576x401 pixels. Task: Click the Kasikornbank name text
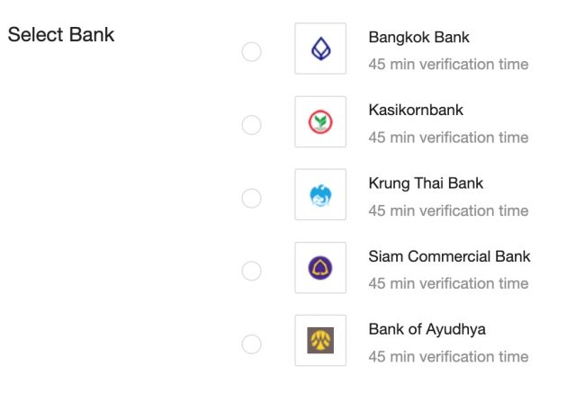(x=416, y=111)
